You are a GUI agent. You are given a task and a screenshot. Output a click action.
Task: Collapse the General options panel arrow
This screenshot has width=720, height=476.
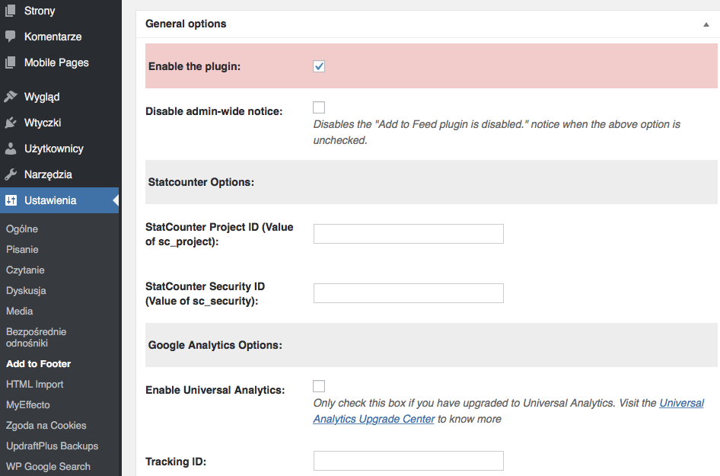click(706, 24)
